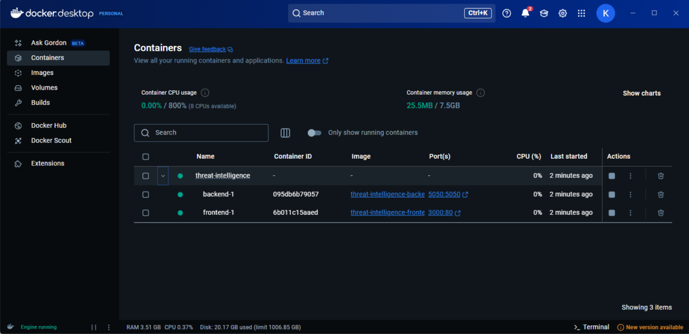
Task: Check the select-all header checkbox
Action: [145, 157]
